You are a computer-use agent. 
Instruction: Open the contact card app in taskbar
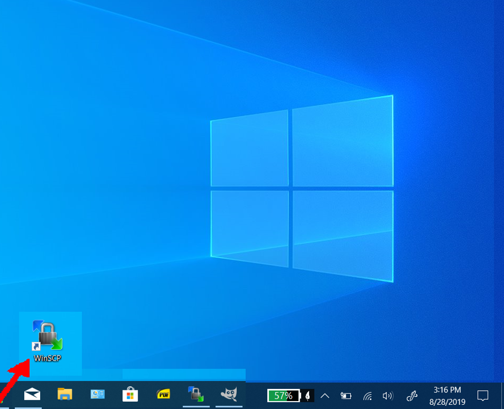click(98, 395)
